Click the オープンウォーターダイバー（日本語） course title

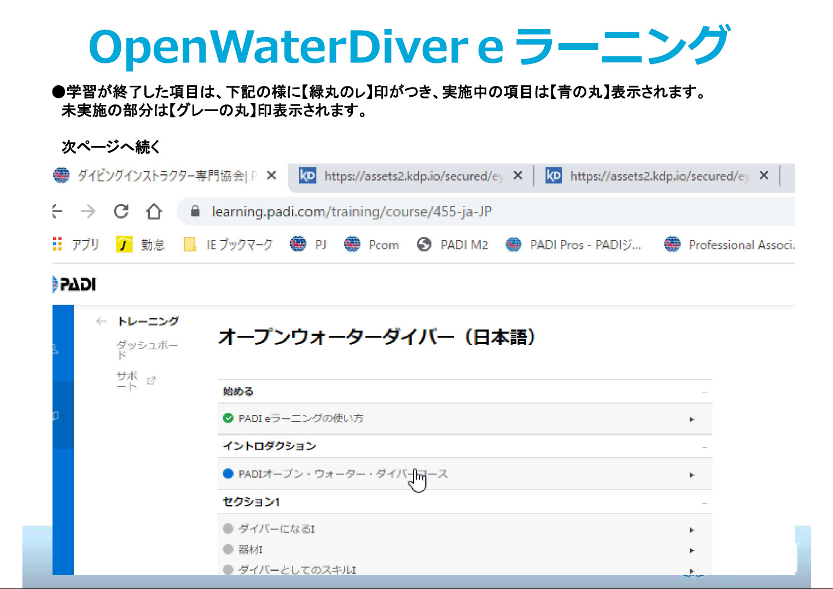tap(377, 337)
